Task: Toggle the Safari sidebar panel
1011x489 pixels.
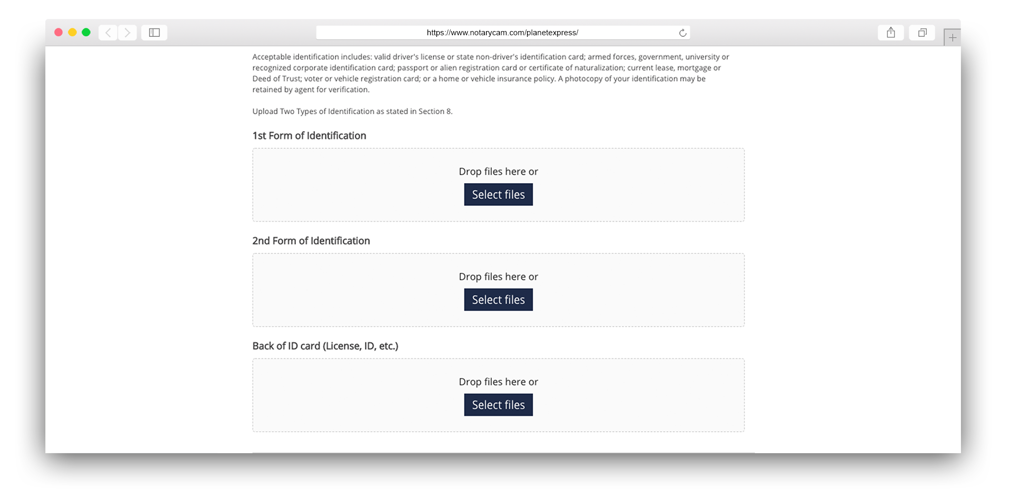Action: click(154, 33)
